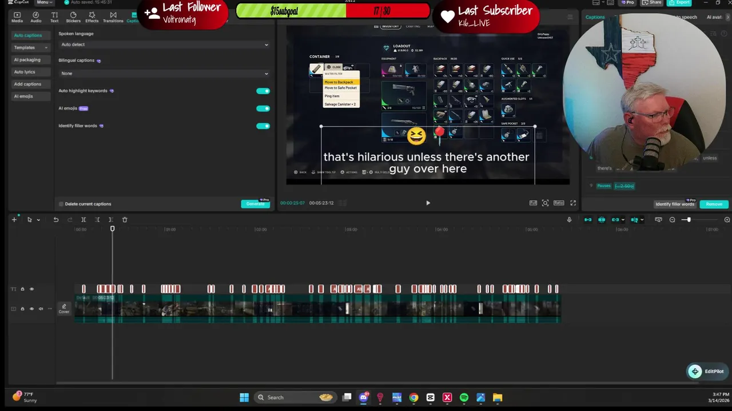732x411 pixels.
Task: Click the microphone record voiceover icon
Action: [569, 220]
